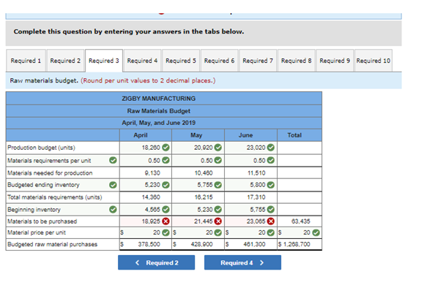Viewport: 435px width, 285px height.
Task: Click red X beside April purchases 18,925
Action: coord(166,221)
